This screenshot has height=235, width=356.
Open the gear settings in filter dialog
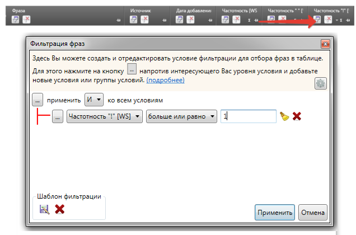pyautogui.click(x=321, y=83)
